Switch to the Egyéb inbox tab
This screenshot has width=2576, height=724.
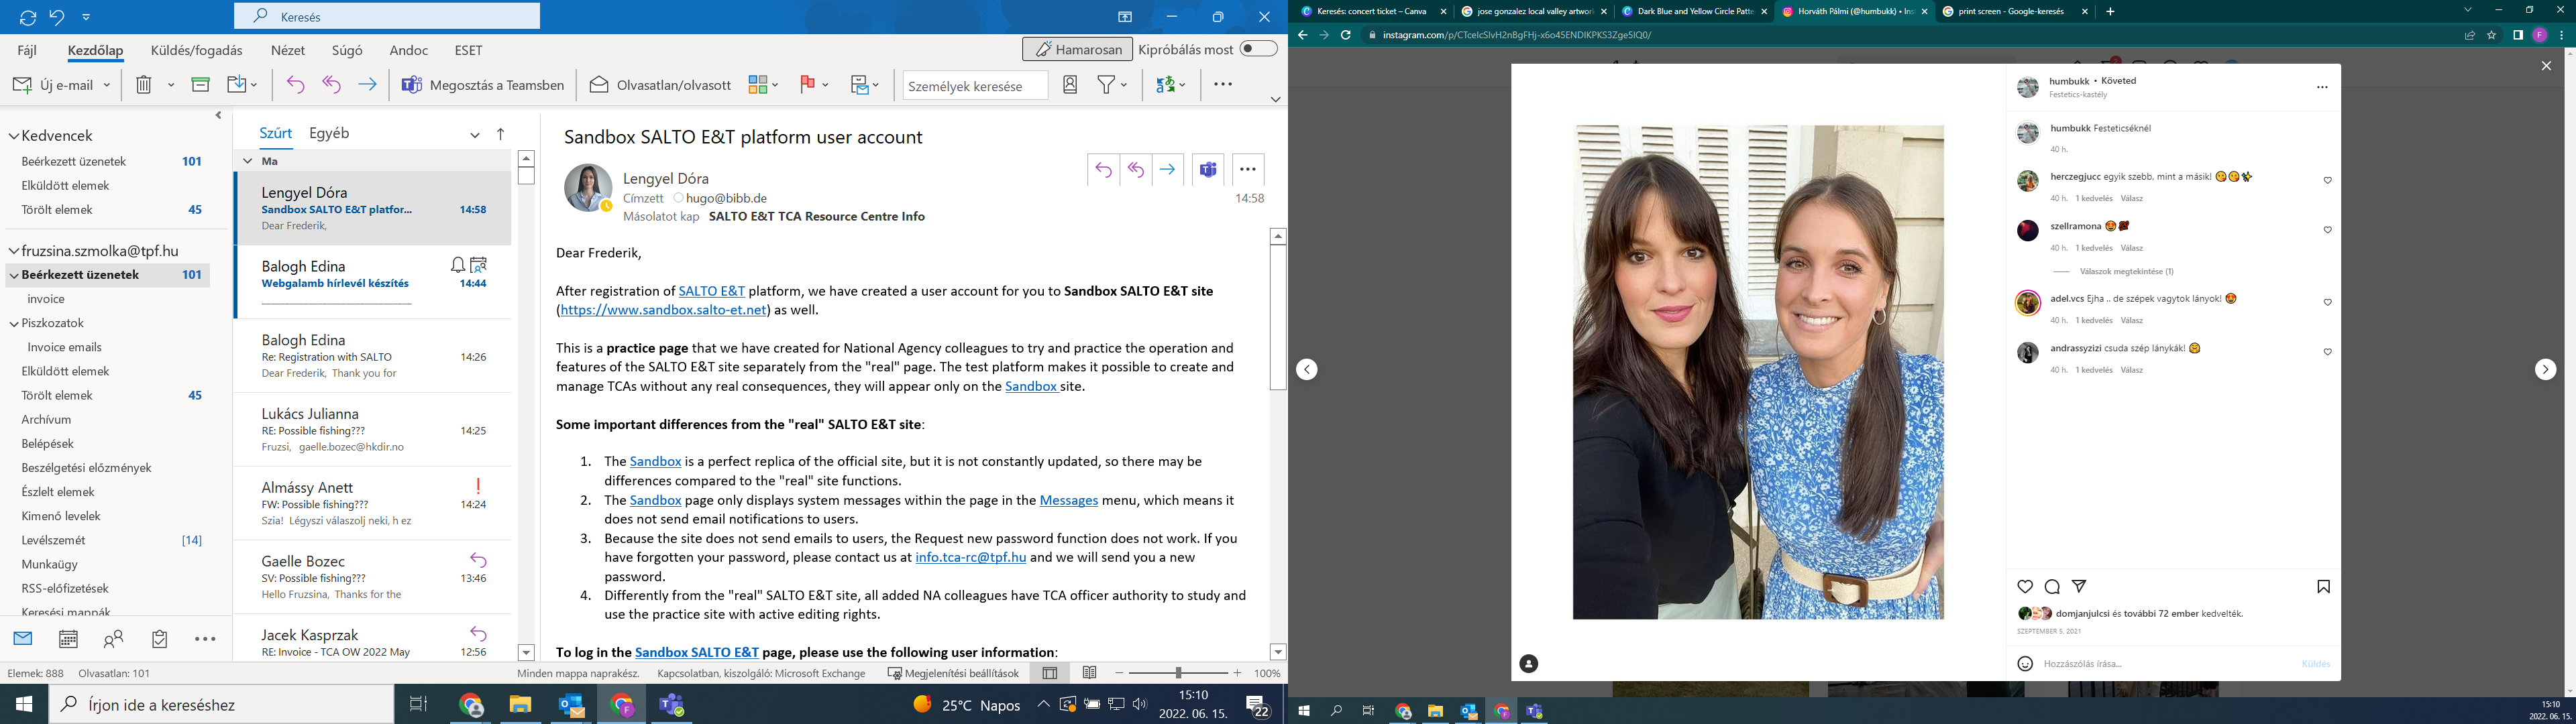(x=329, y=133)
